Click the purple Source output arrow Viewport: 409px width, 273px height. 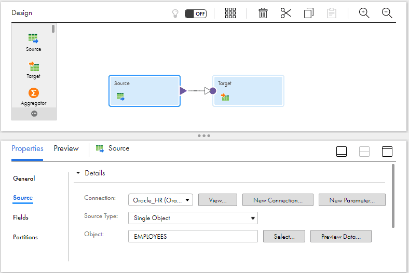pos(183,91)
